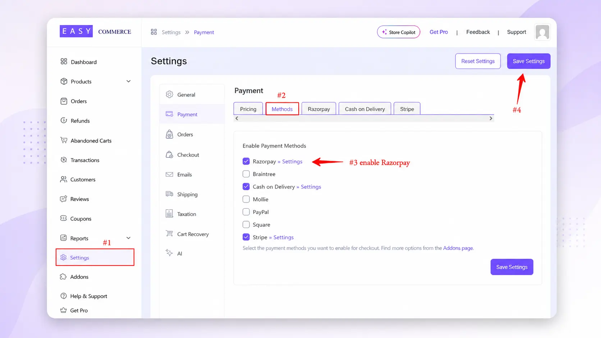This screenshot has width=601, height=338.
Task: Enable the Braintree payment method
Action: 246,174
